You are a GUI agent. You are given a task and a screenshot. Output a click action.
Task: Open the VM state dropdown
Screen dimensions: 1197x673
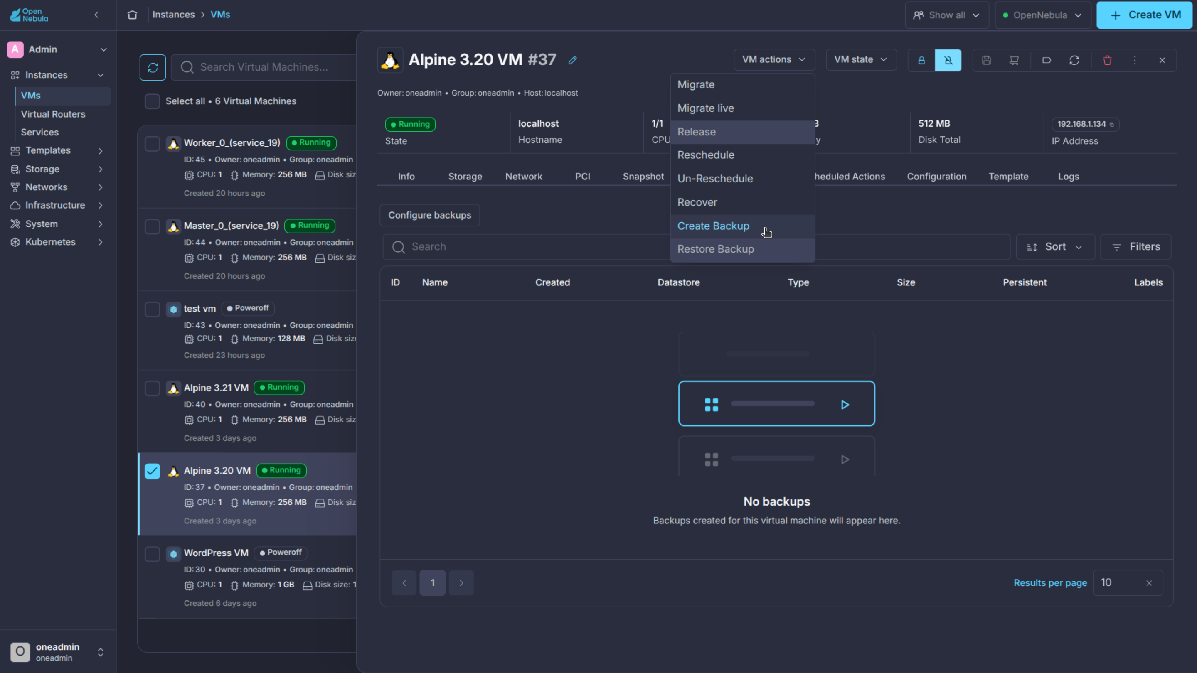tap(861, 60)
